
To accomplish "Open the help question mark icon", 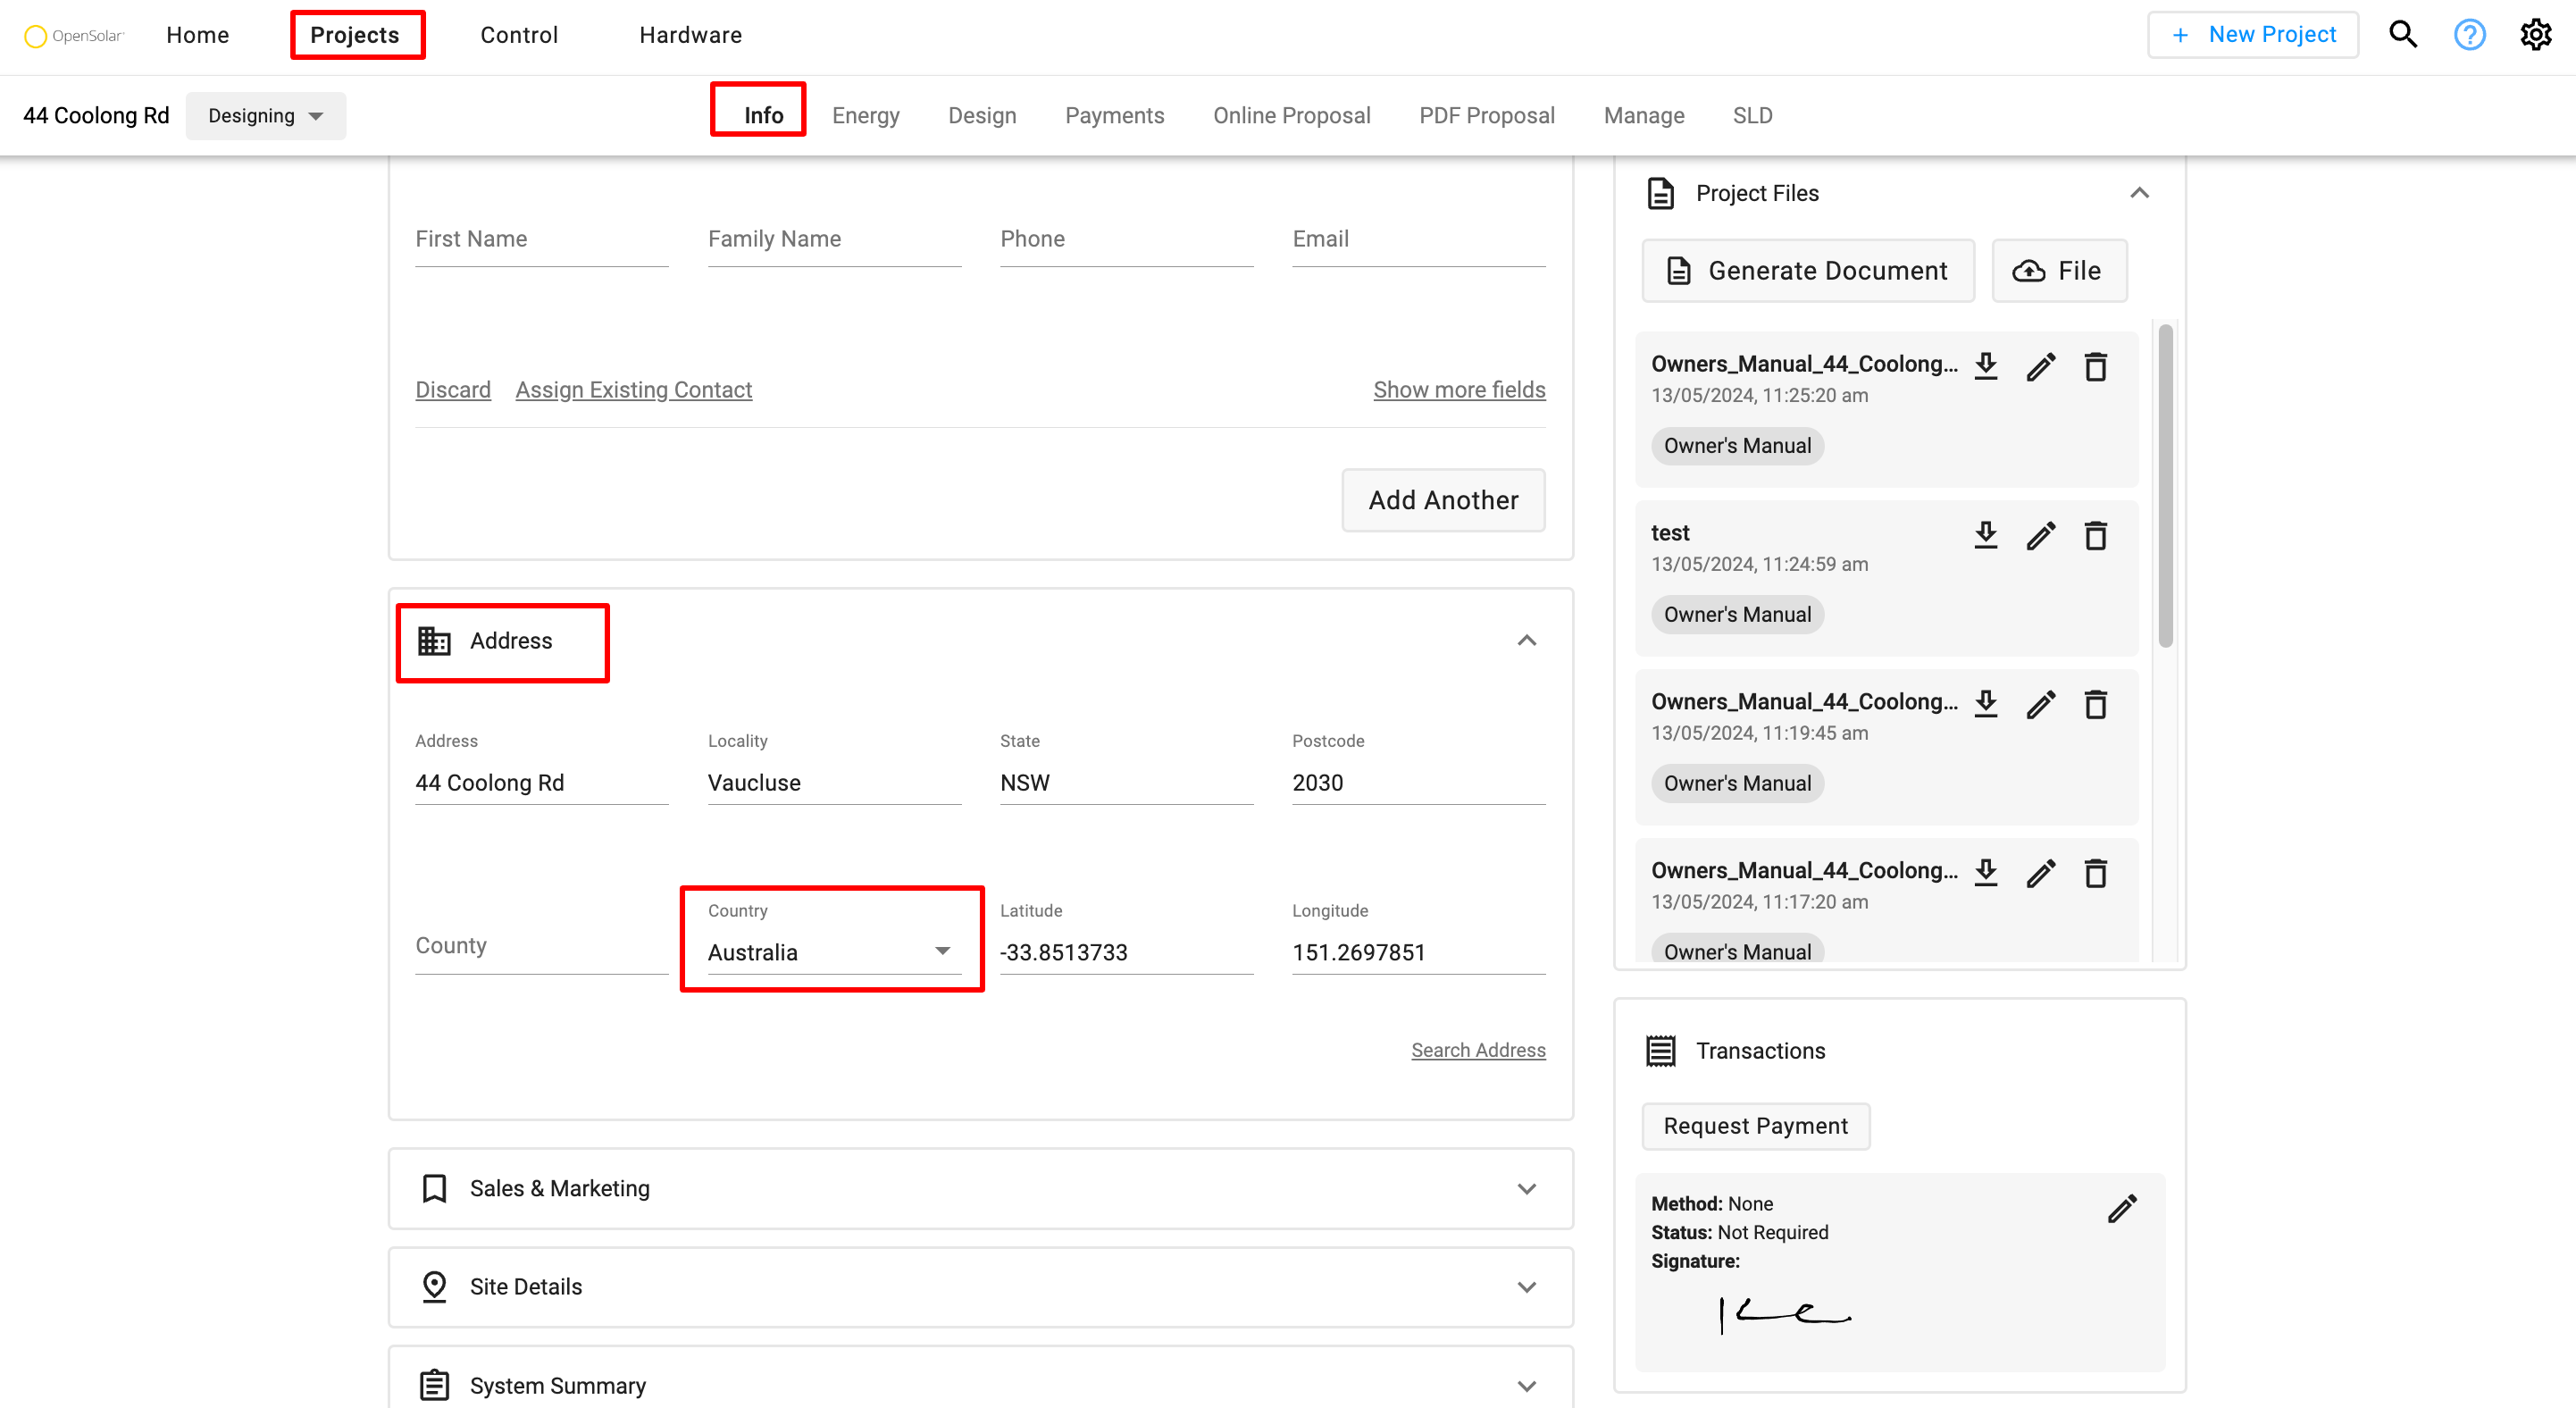I will click(2469, 35).
